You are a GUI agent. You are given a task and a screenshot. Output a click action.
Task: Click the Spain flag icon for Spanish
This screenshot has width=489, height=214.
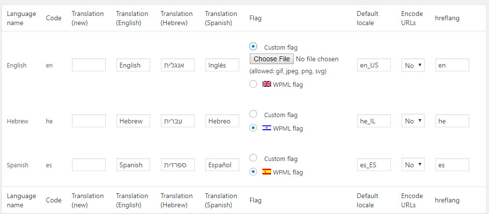[x=267, y=172]
